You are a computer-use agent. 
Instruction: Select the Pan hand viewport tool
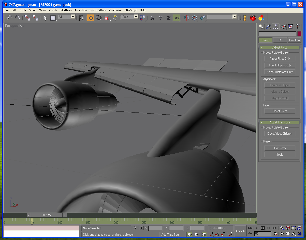coord(288,234)
